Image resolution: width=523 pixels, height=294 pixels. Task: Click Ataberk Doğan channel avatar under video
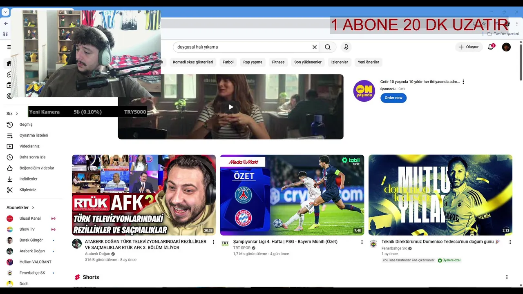click(77, 244)
